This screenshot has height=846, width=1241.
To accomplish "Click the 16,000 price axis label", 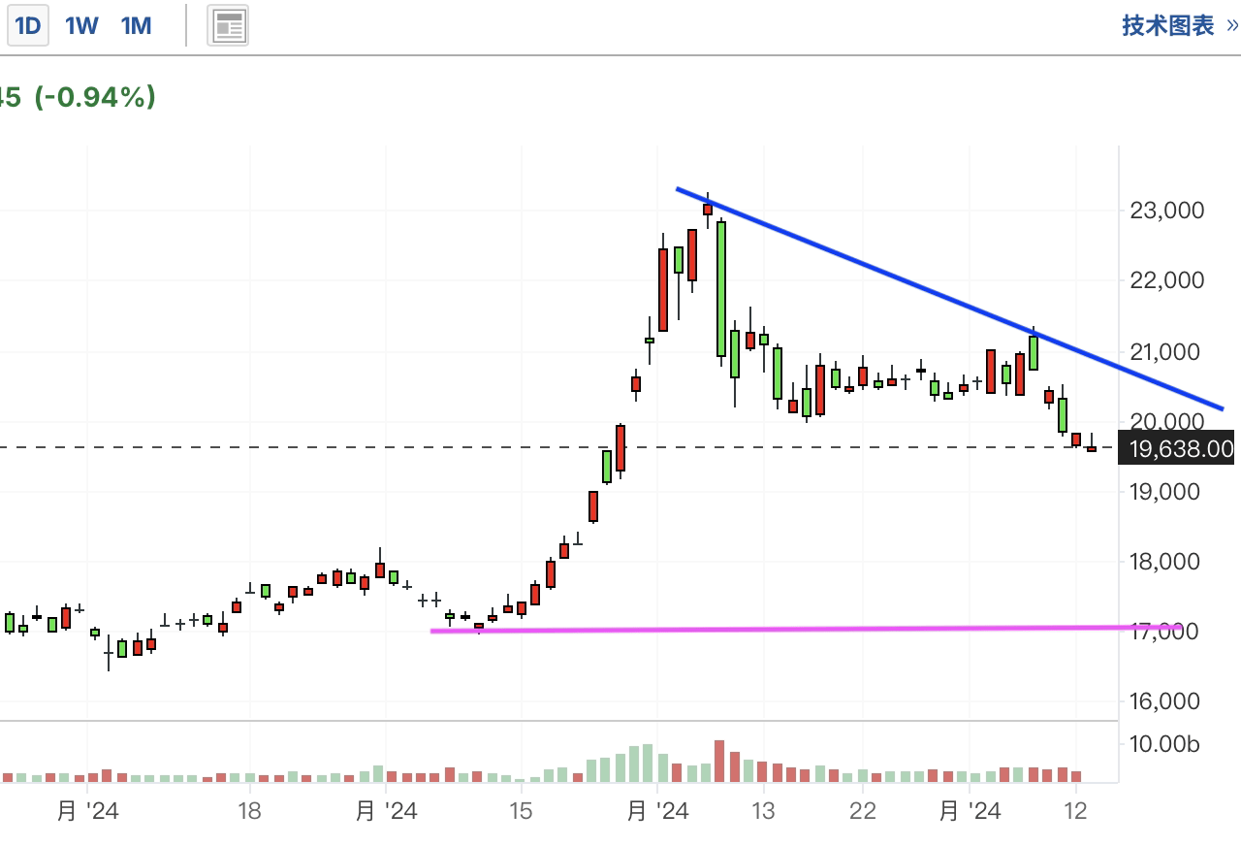I will coord(1167,701).
